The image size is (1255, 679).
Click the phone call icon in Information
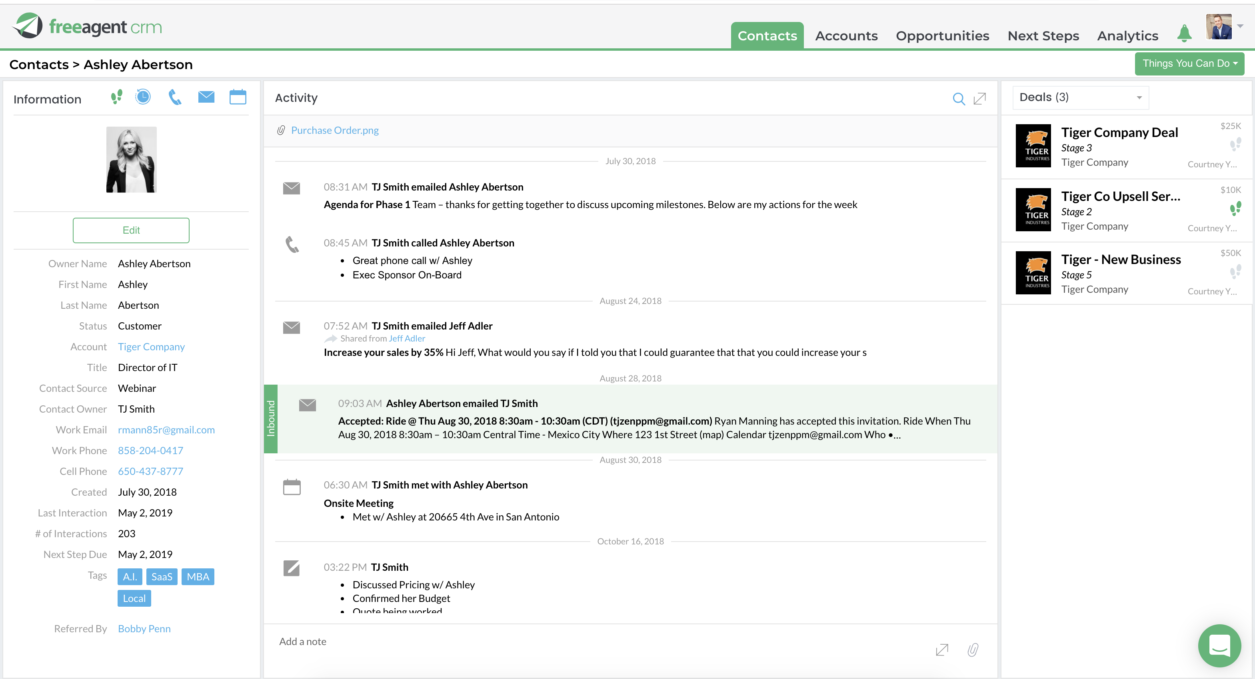click(x=175, y=97)
